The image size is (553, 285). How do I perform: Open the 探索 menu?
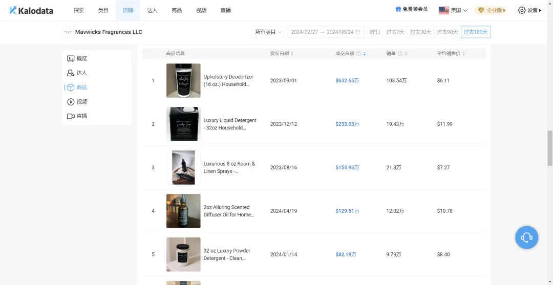pos(79,11)
